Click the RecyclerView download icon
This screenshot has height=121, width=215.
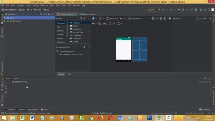click(89, 32)
